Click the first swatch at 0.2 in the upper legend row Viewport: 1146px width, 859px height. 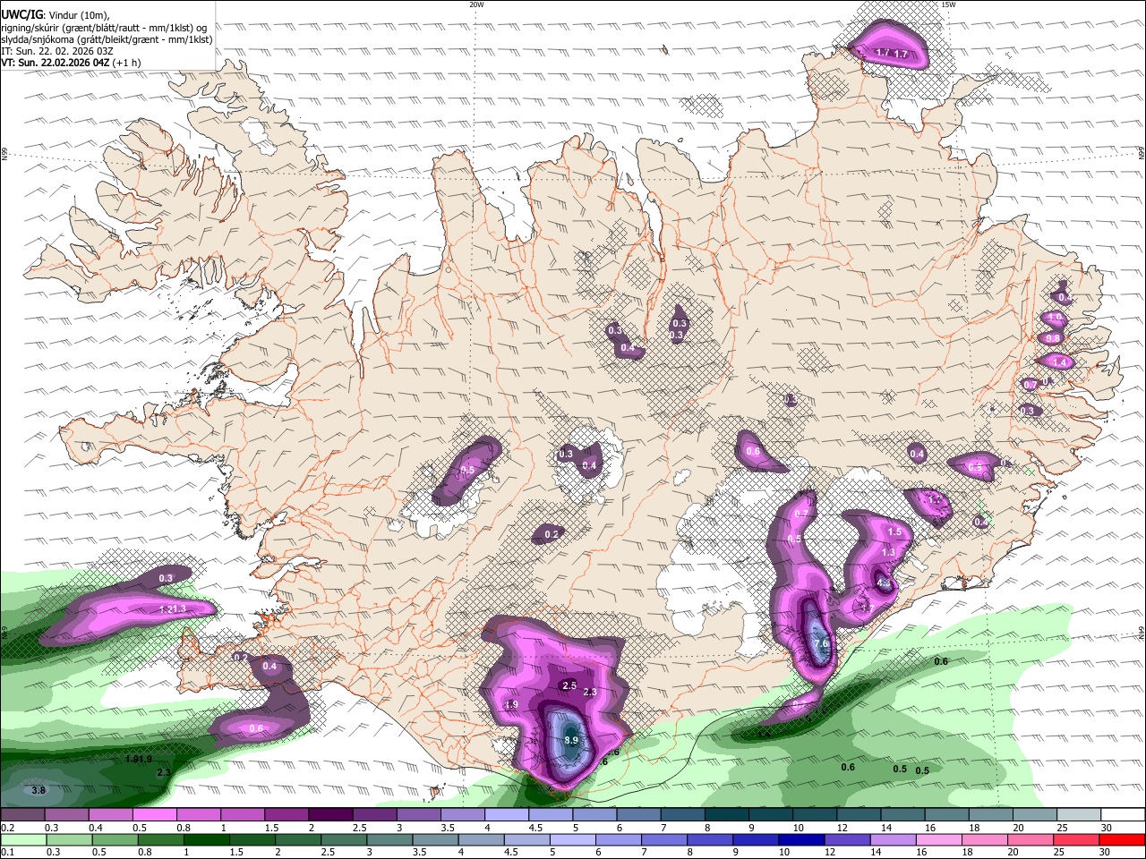click(x=22, y=815)
